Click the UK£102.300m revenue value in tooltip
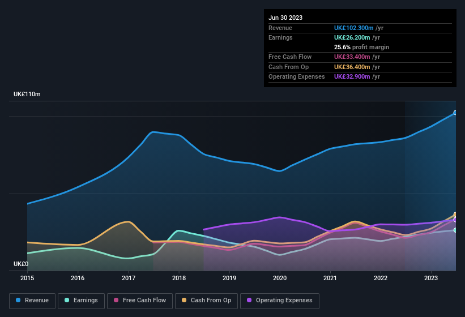 pyautogui.click(x=353, y=28)
